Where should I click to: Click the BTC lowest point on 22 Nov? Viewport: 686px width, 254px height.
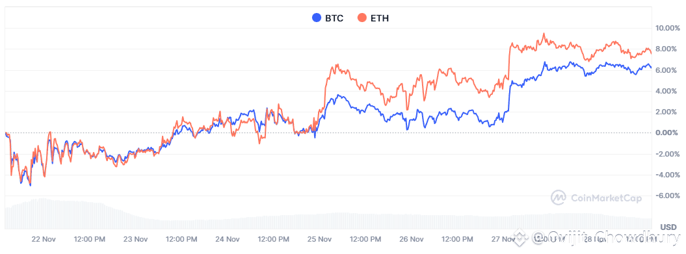[x=30, y=185]
